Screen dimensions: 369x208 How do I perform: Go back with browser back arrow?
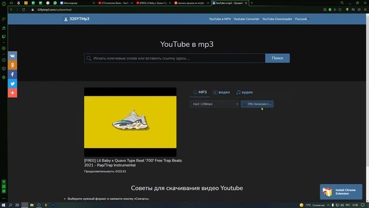click(11, 10)
